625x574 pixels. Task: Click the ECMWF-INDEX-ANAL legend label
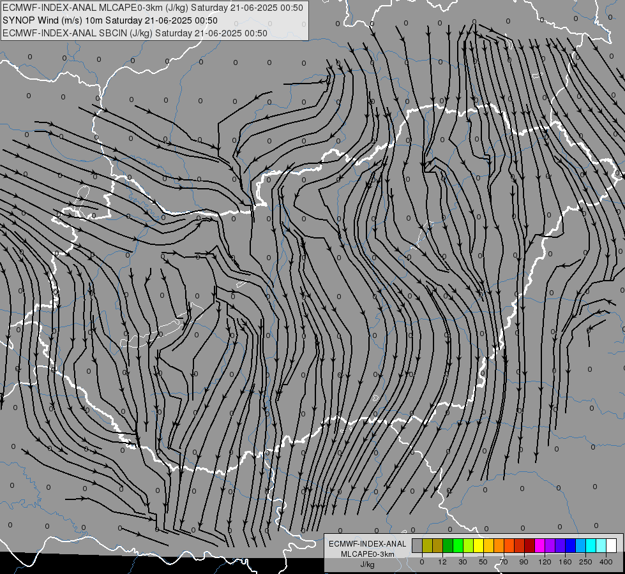click(x=368, y=544)
